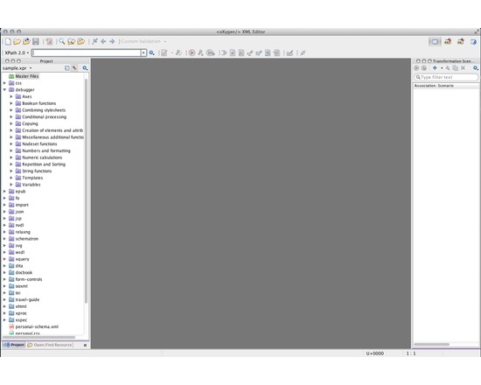Switch to the XQuery Debugger perspective
This screenshot has height=385, width=481.
coord(461,41)
